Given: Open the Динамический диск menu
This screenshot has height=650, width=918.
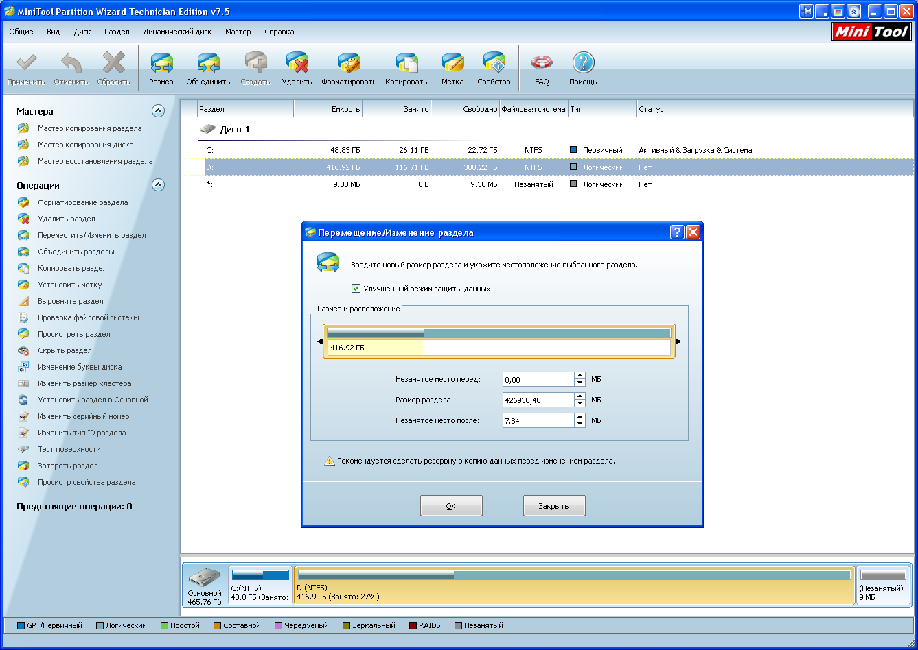Looking at the screenshot, I should [x=177, y=32].
